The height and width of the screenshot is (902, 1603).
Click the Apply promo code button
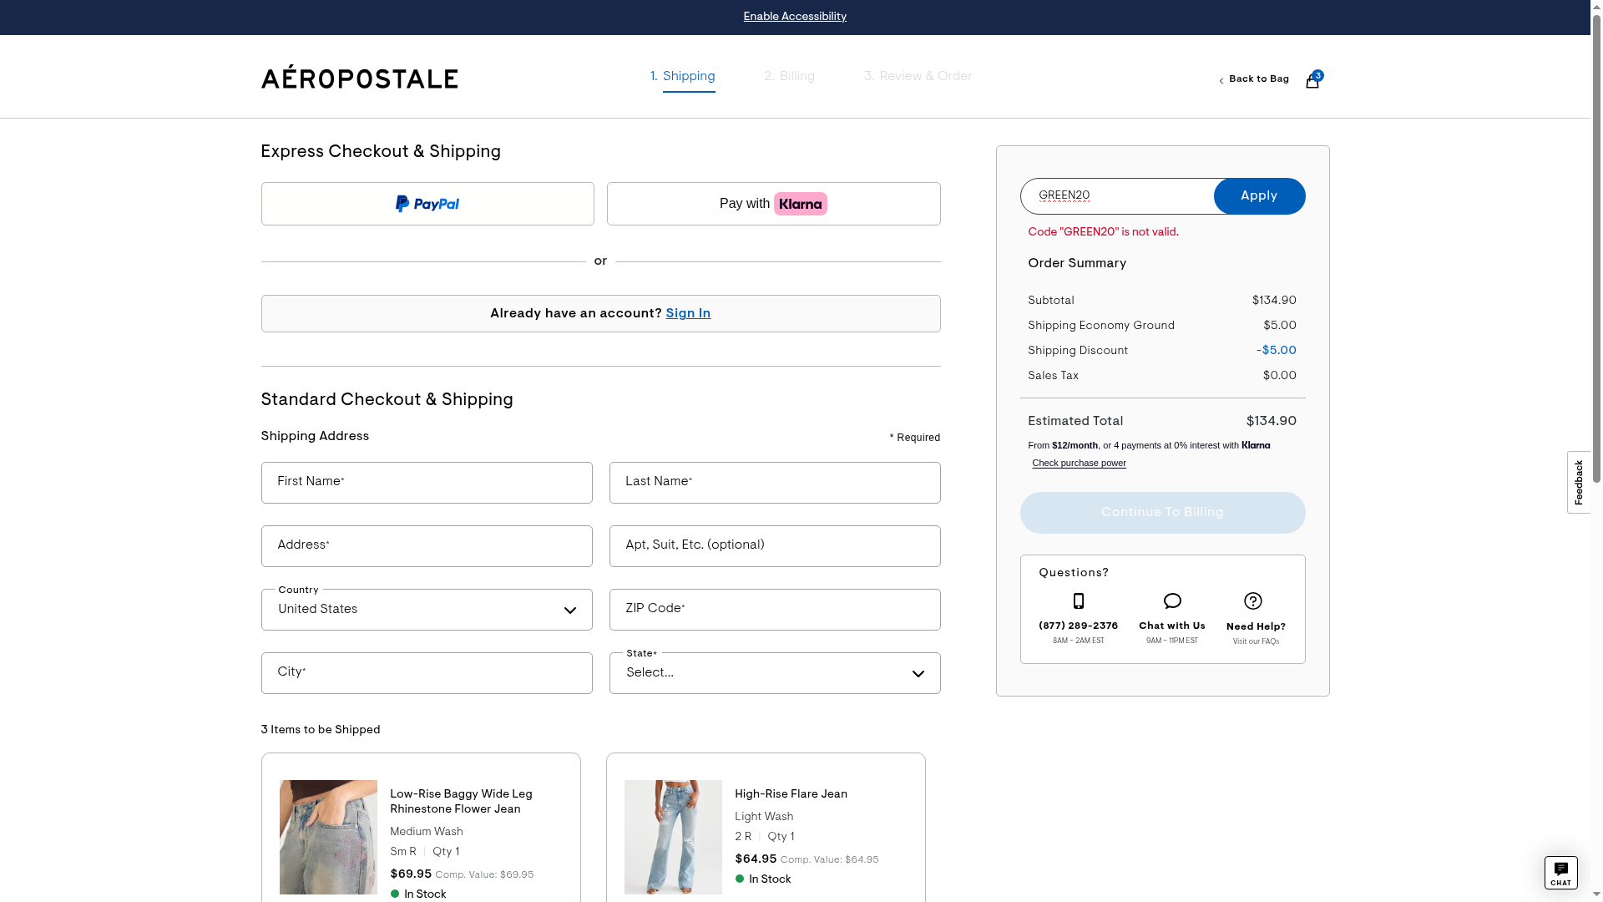click(1258, 196)
